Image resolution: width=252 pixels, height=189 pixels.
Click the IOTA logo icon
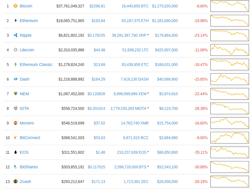tap(15, 108)
